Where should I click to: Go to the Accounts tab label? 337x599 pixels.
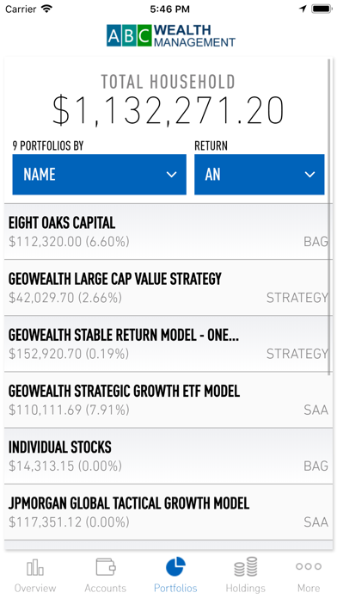(106, 588)
